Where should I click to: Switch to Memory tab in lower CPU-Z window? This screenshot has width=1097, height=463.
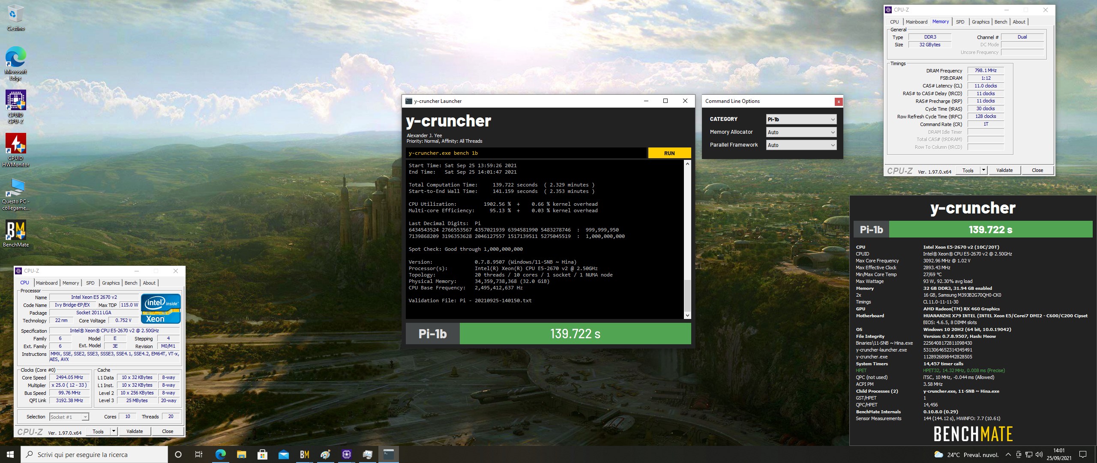(71, 283)
